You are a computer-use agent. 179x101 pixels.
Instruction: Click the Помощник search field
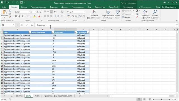click(x=145, y=7)
